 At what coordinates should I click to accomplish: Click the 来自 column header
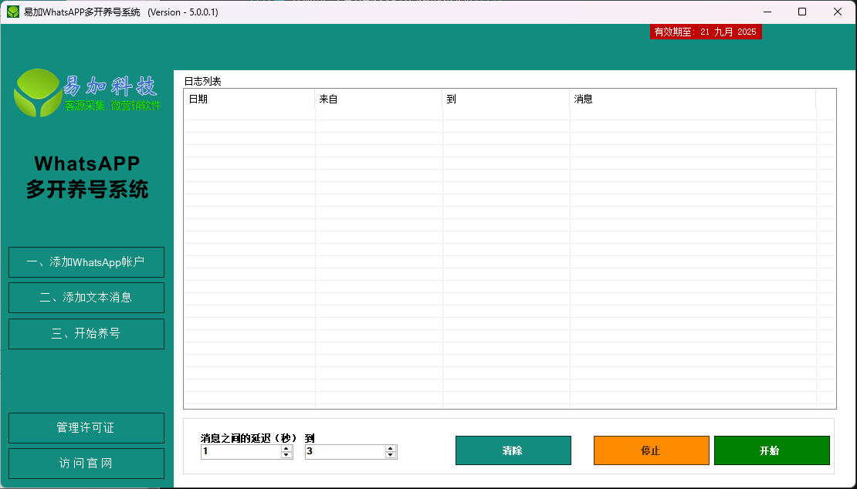click(x=379, y=99)
